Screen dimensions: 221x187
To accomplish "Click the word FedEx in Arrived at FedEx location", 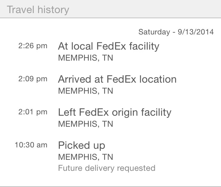I will (x=121, y=79).
